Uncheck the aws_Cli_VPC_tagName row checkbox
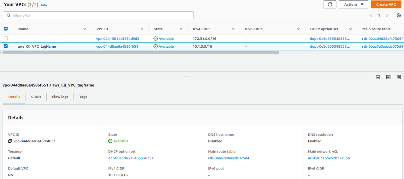404x179 pixels. [6, 46]
